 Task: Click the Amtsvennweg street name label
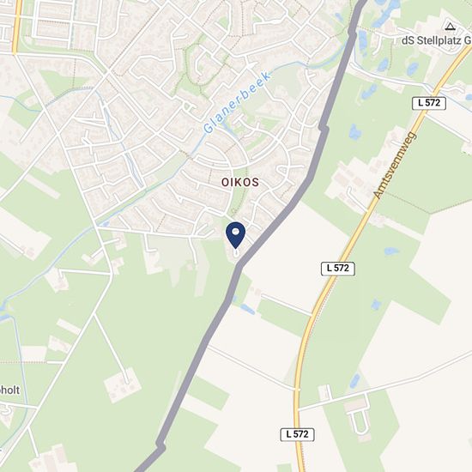(395, 166)
